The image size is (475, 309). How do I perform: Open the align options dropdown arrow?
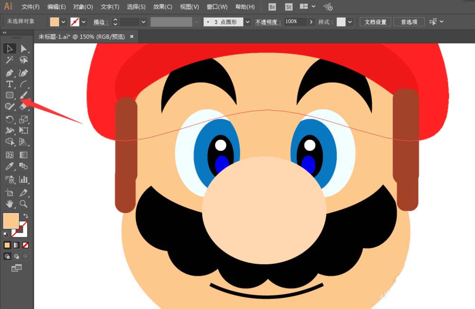tap(442, 21)
